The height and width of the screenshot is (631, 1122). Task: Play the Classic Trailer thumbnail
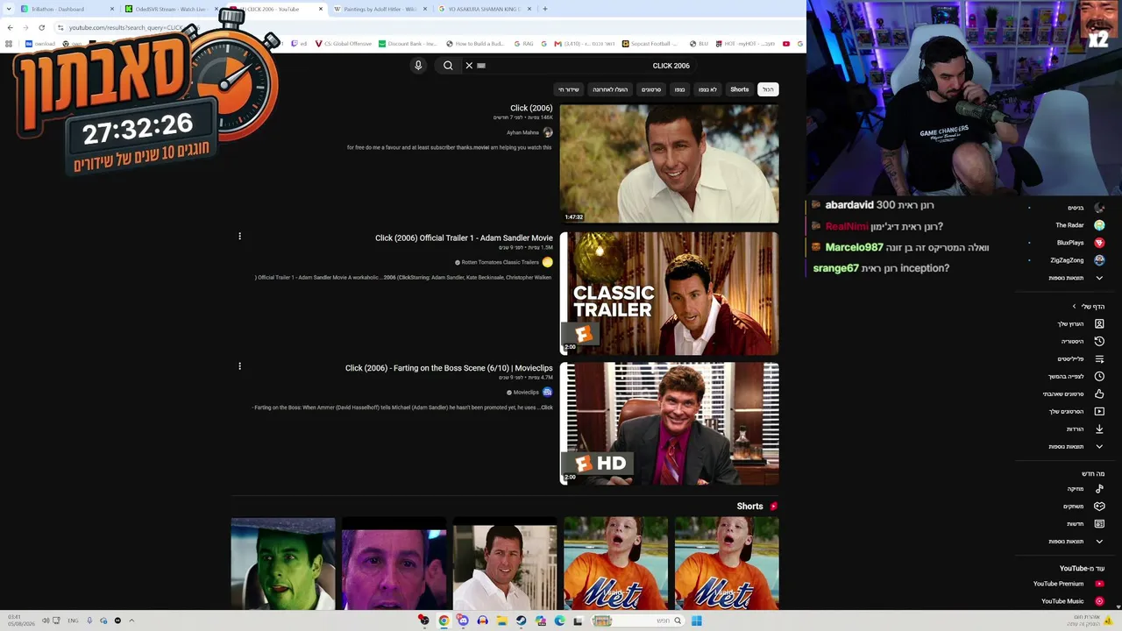[x=669, y=293]
